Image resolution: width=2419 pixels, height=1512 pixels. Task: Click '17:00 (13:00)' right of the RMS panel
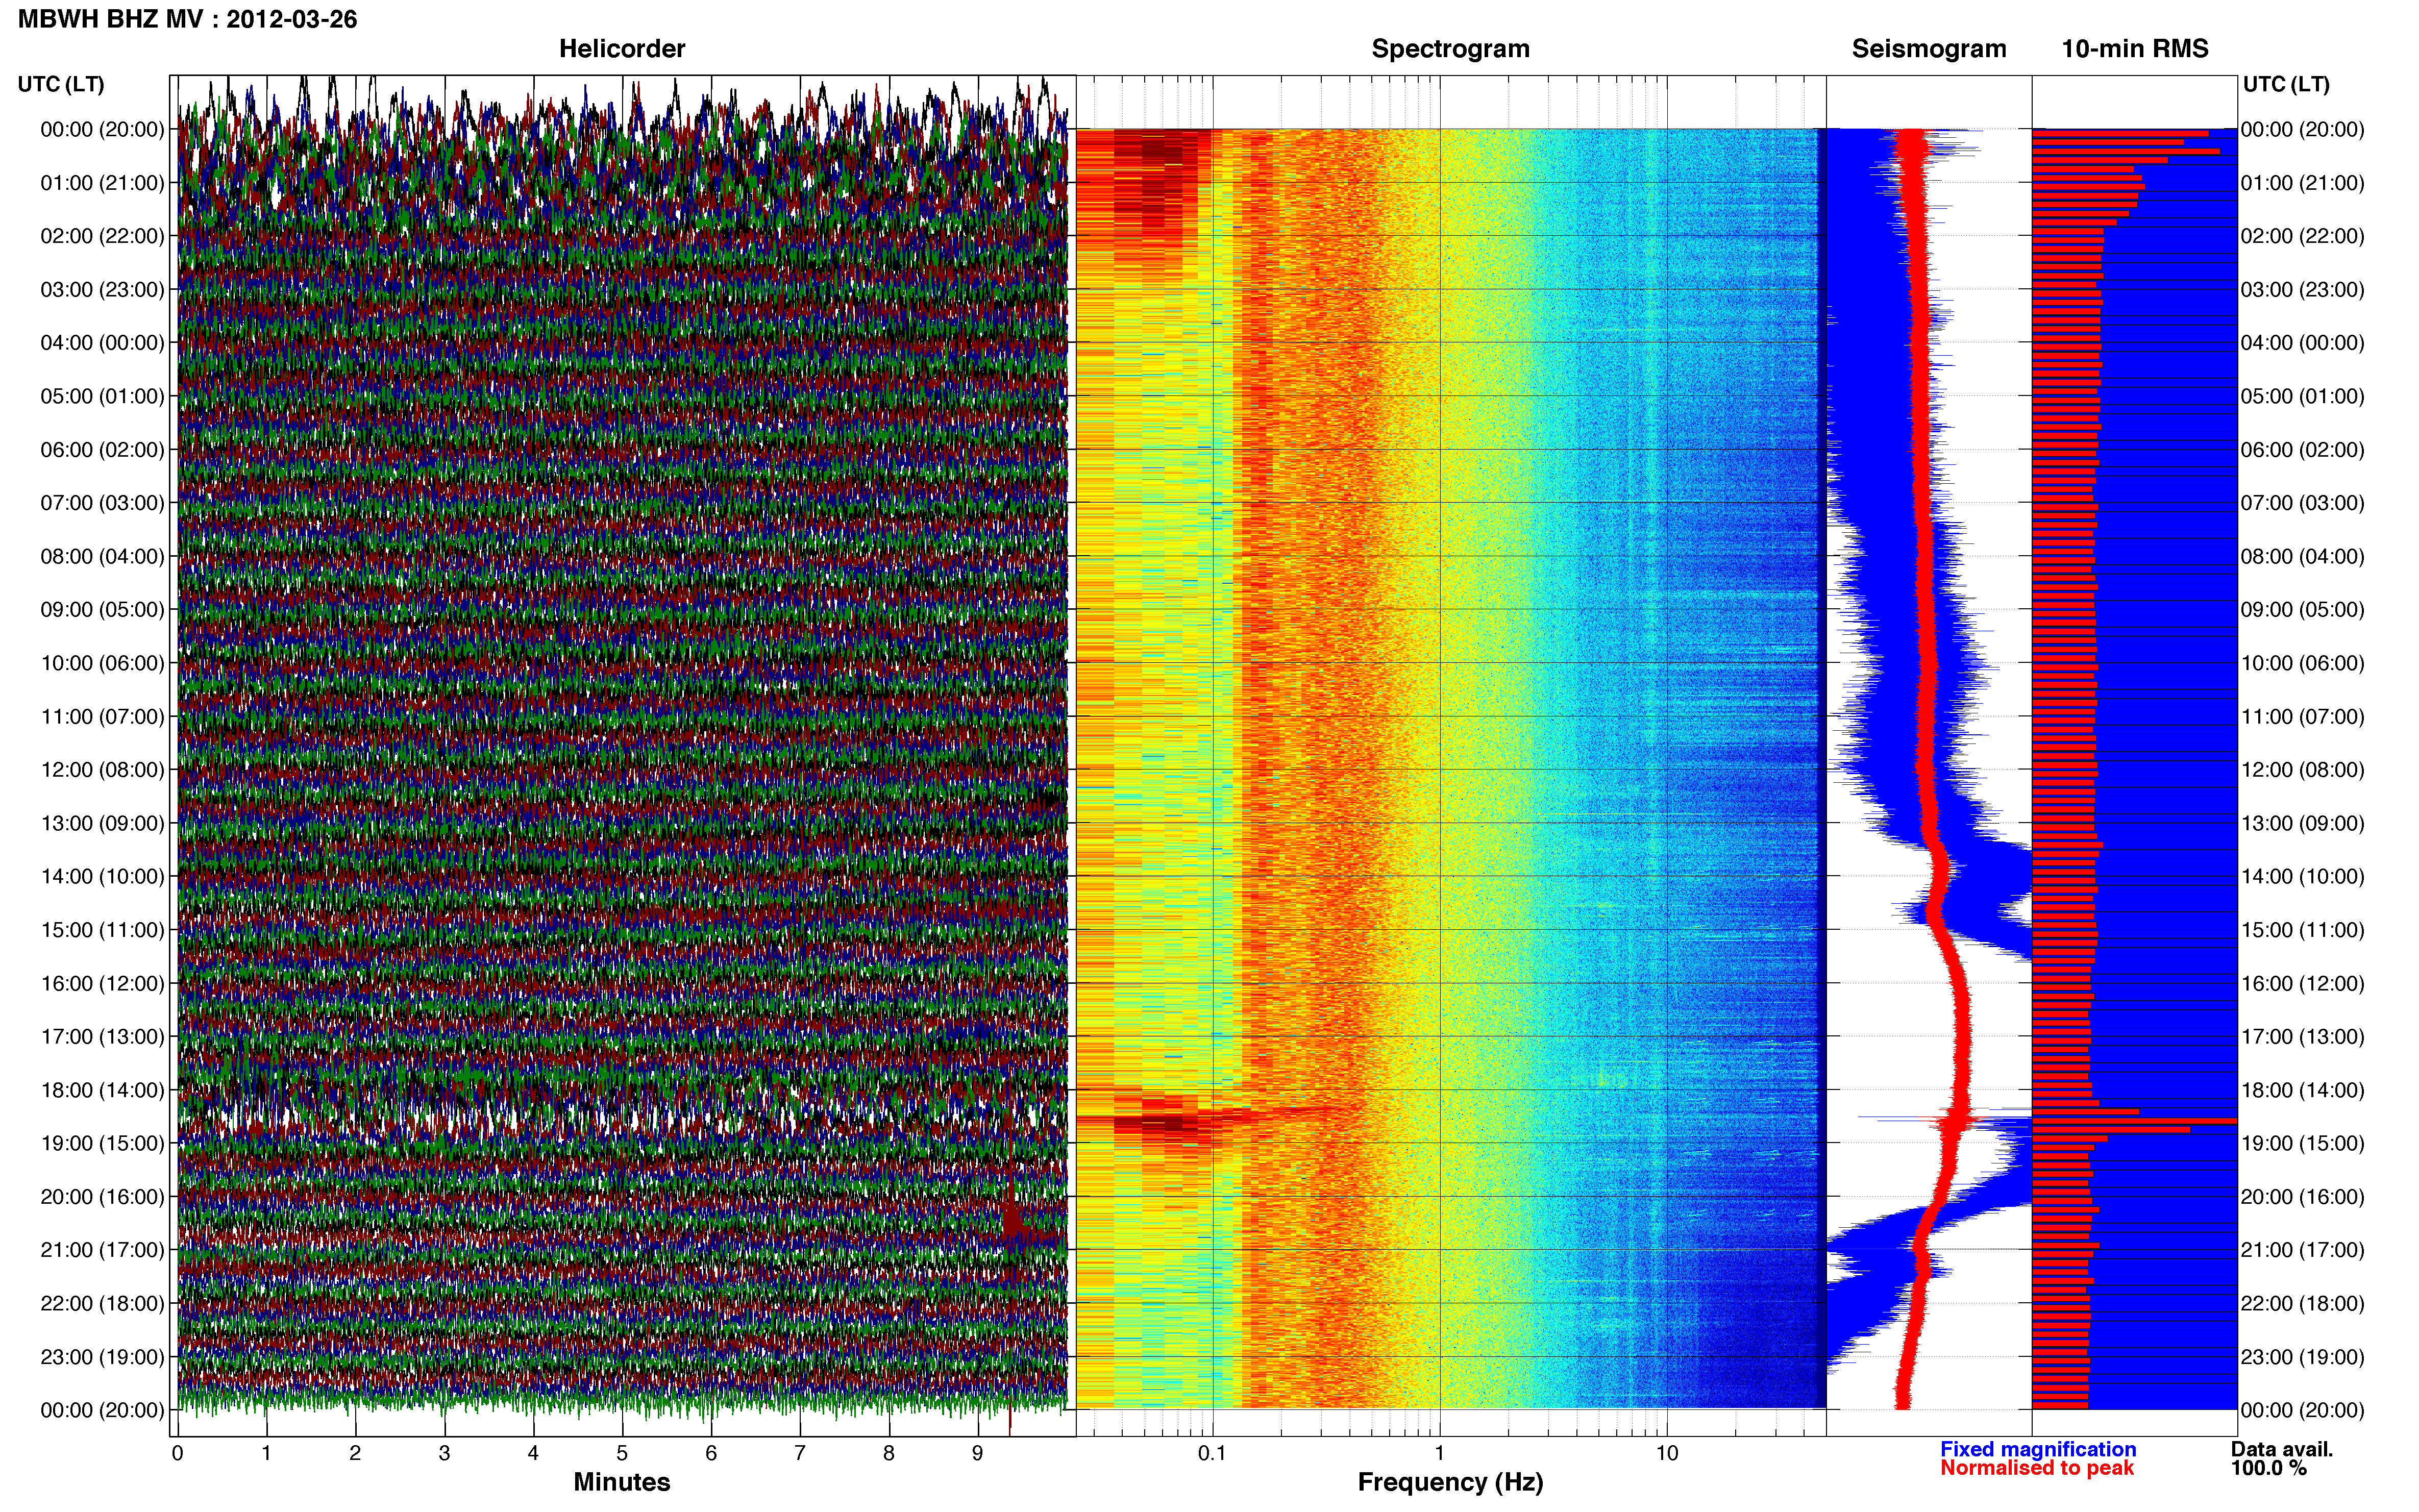point(2303,1037)
